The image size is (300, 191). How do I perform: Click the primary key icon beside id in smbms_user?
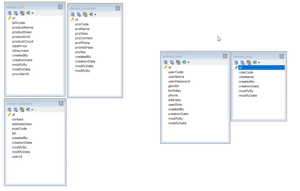point(165,67)
